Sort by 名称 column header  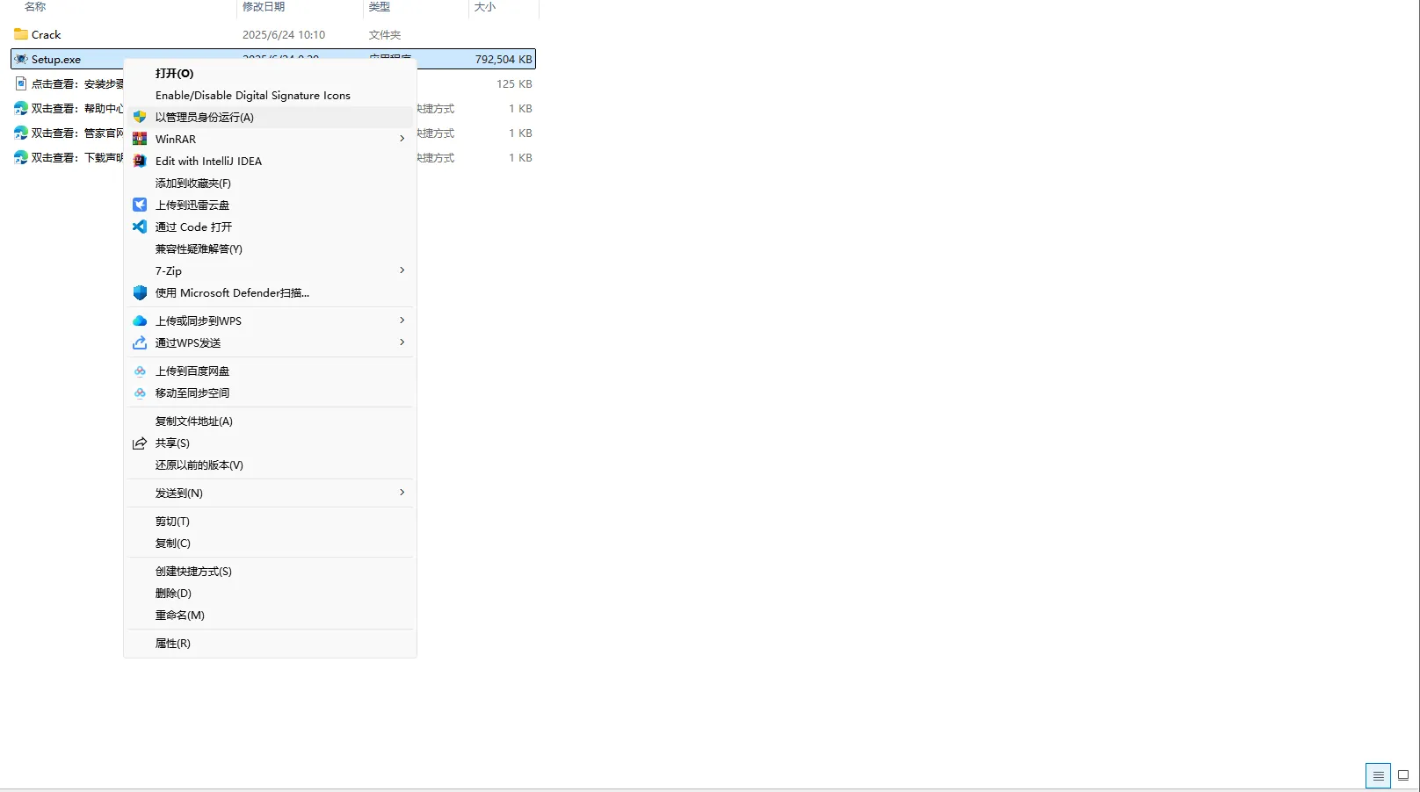point(35,7)
